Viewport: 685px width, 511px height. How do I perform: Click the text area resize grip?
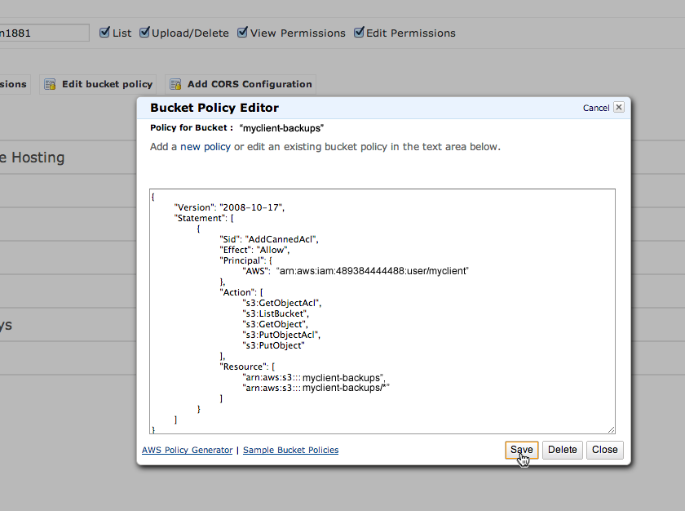pos(611,430)
